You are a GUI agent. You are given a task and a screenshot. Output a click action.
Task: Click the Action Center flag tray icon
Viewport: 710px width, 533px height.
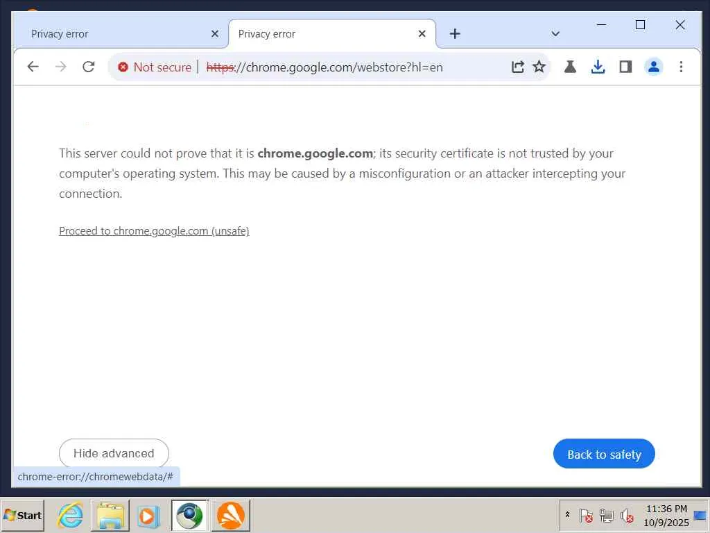[585, 516]
